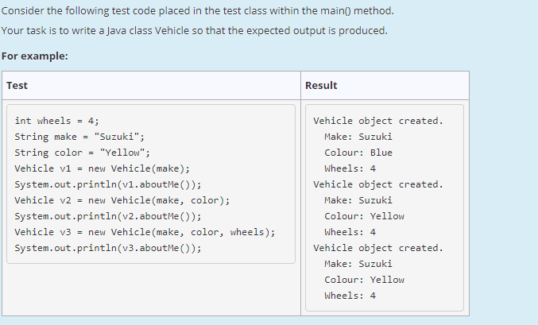Click the Vehicle v3 constructor line
The width and height of the screenshot is (538, 325).
tap(145, 232)
